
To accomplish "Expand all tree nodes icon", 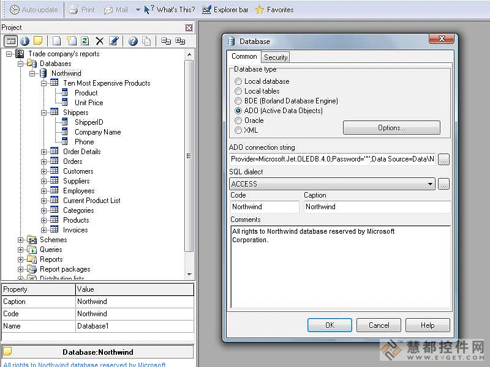I will pos(180,41).
